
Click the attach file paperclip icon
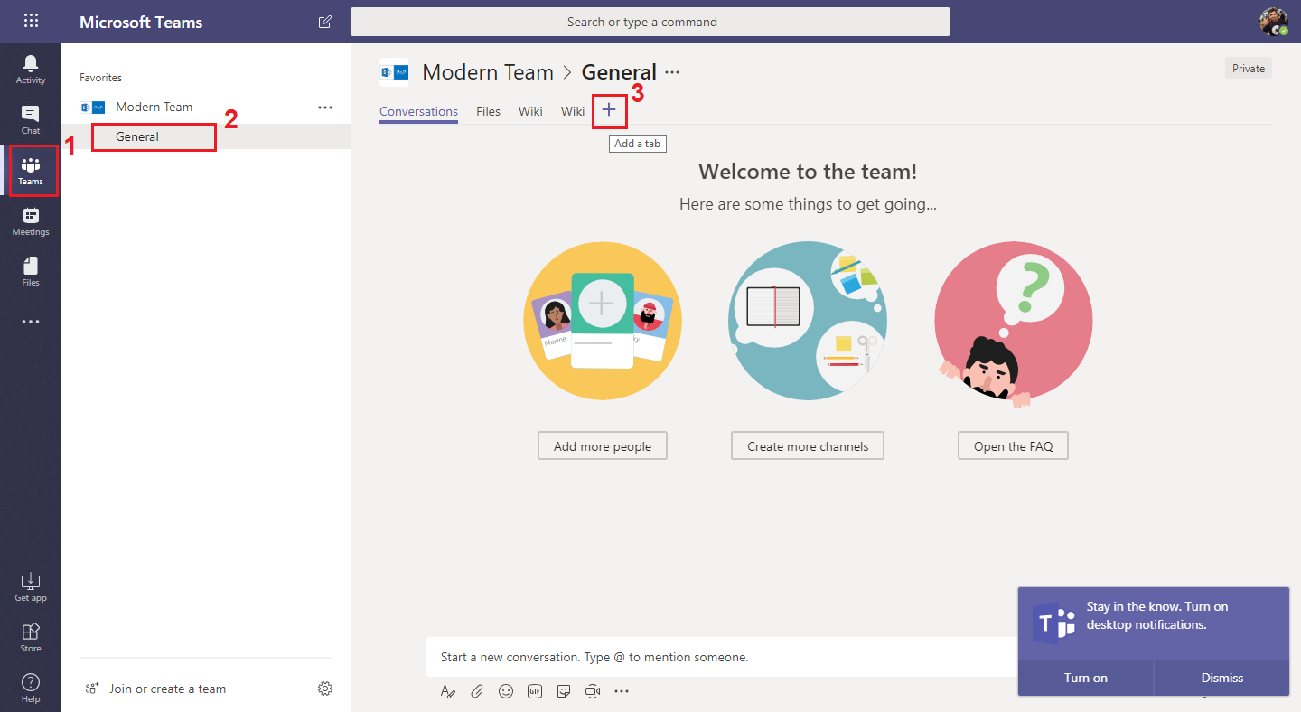(477, 691)
